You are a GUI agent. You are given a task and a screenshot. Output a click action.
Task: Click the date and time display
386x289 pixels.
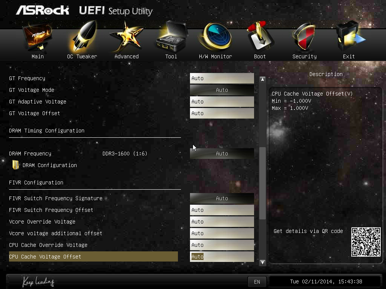(326, 281)
